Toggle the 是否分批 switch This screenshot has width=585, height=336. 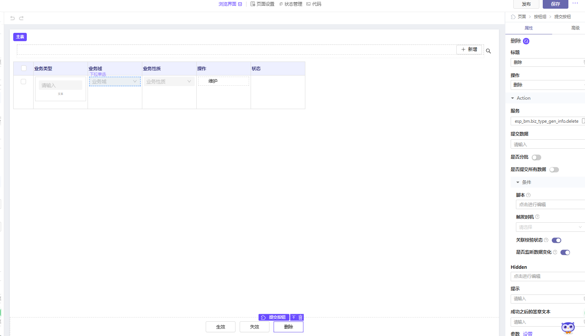[536, 157]
